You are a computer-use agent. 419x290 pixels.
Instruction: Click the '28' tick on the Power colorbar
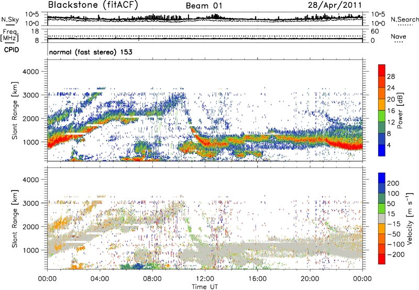click(391, 76)
